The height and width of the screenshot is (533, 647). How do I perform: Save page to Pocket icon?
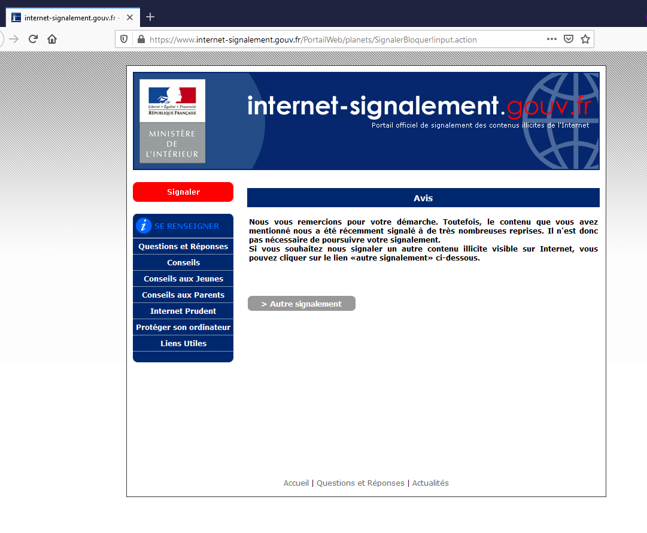pos(569,39)
